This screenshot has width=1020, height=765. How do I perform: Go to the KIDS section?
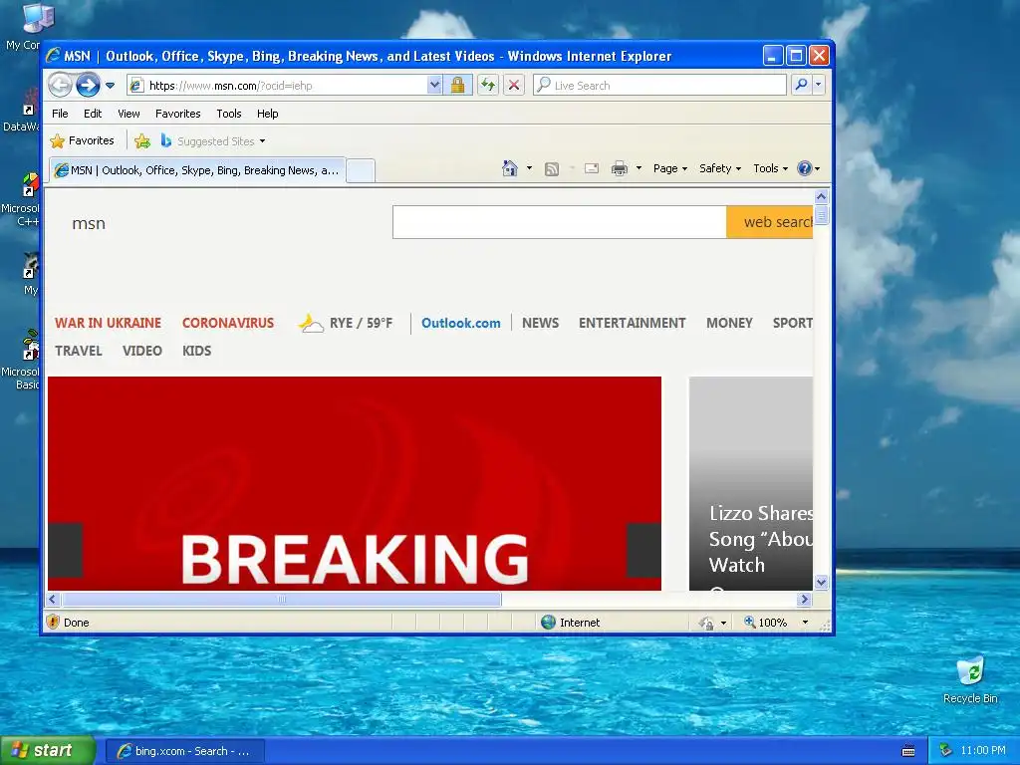pyautogui.click(x=196, y=351)
